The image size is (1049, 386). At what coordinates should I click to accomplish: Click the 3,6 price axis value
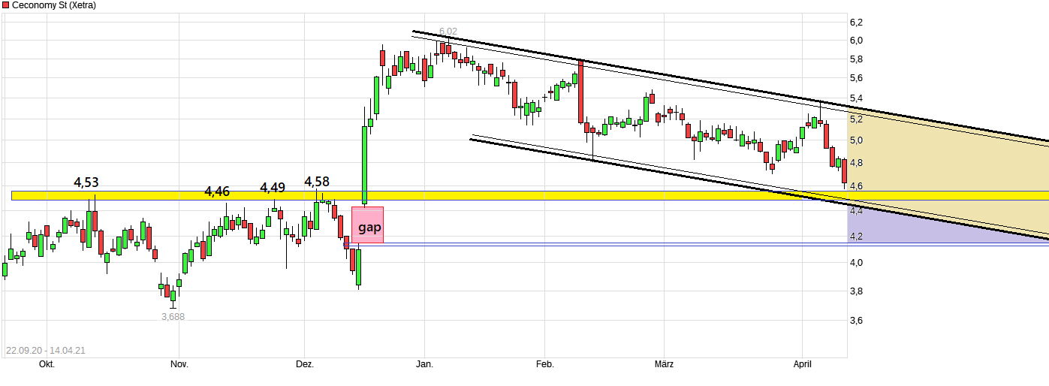856,321
